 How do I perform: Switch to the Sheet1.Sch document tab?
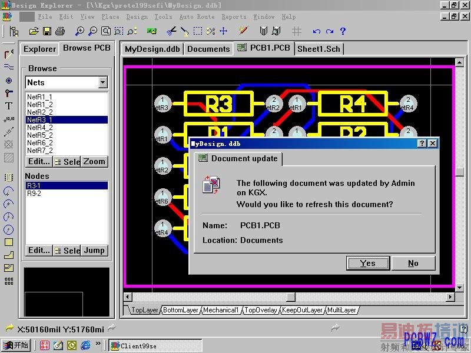click(319, 49)
